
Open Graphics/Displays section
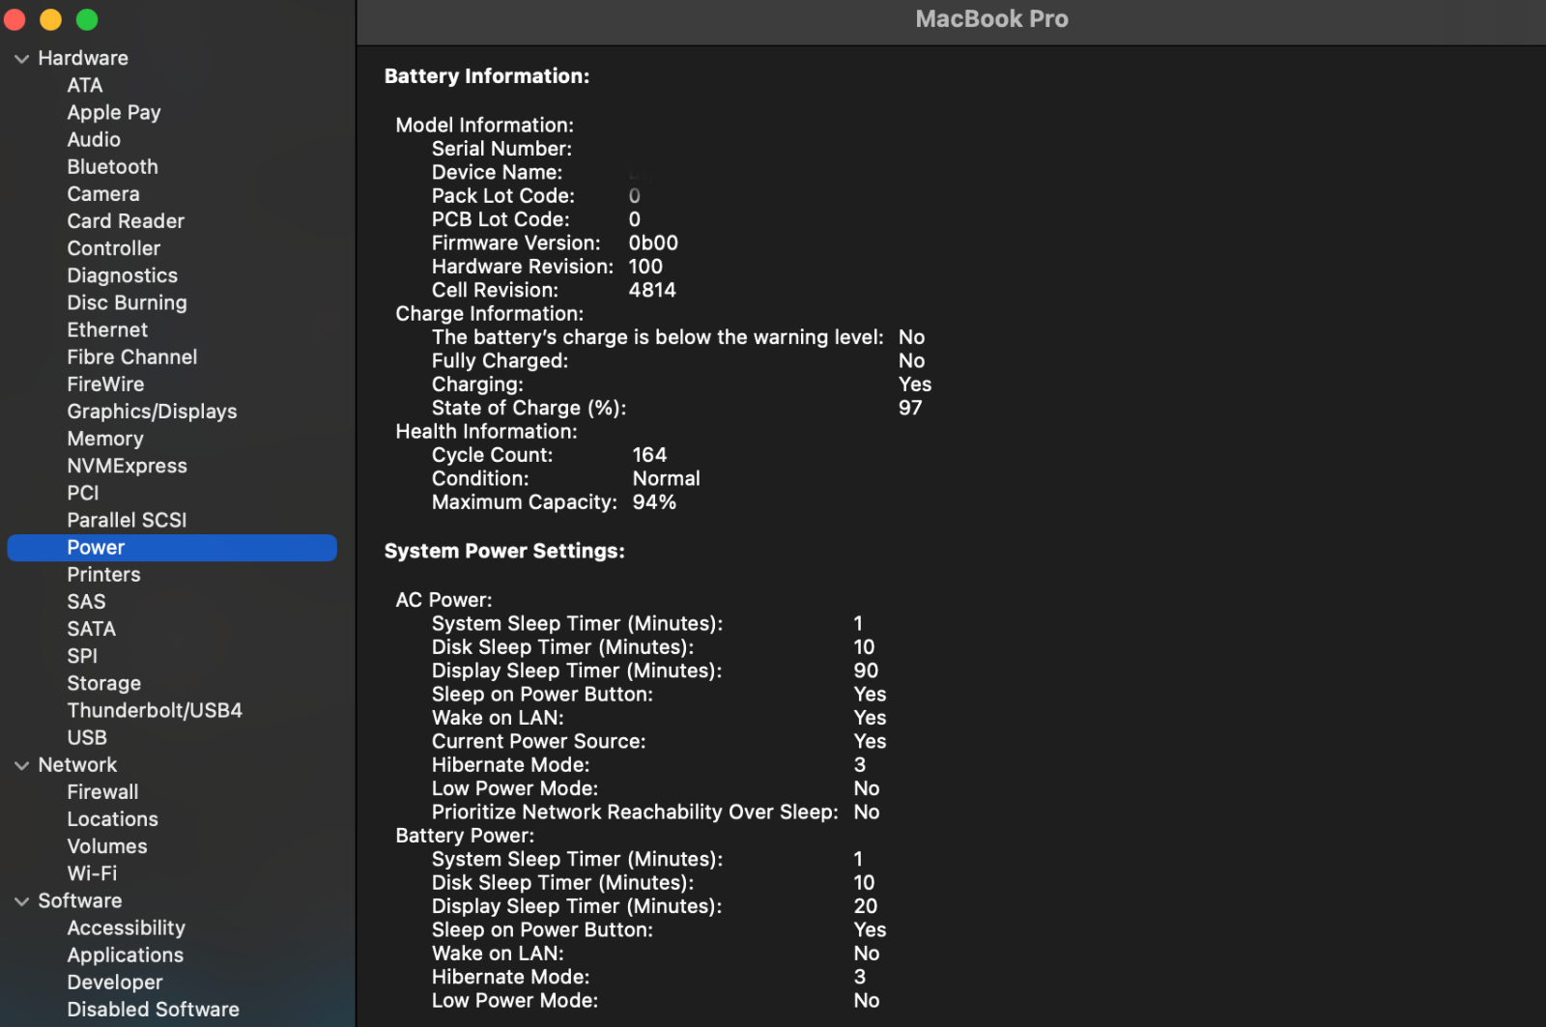tap(152, 411)
